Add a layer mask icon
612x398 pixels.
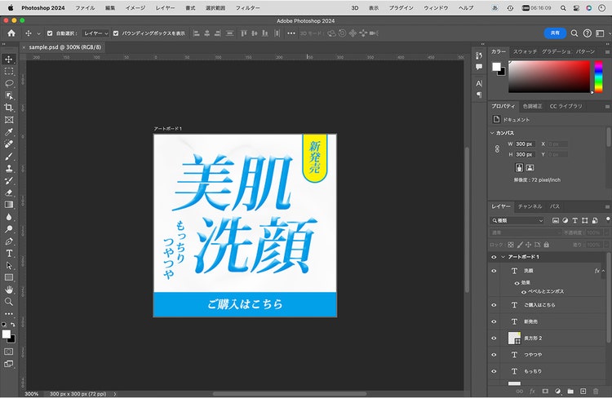click(x=545, y=391)
